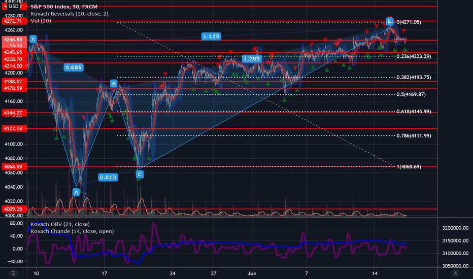Click the 1(4068.69) Fibonacci level label

coord(409,167)
